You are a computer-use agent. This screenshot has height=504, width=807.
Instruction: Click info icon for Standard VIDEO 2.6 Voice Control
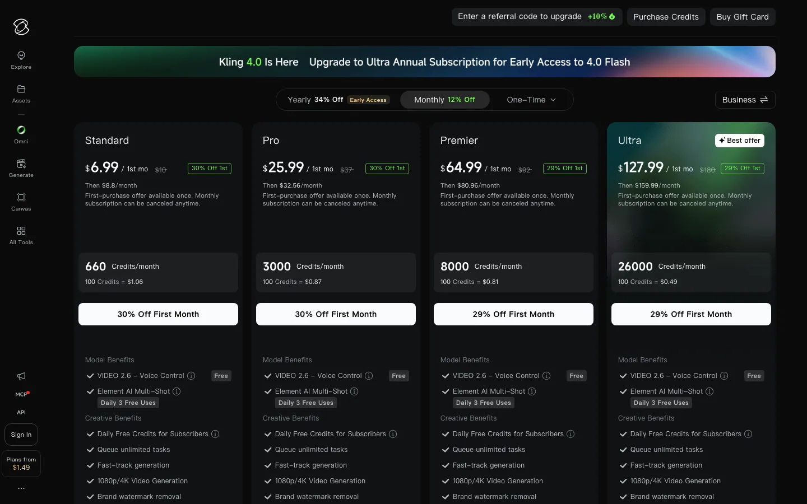click(191, 376)
